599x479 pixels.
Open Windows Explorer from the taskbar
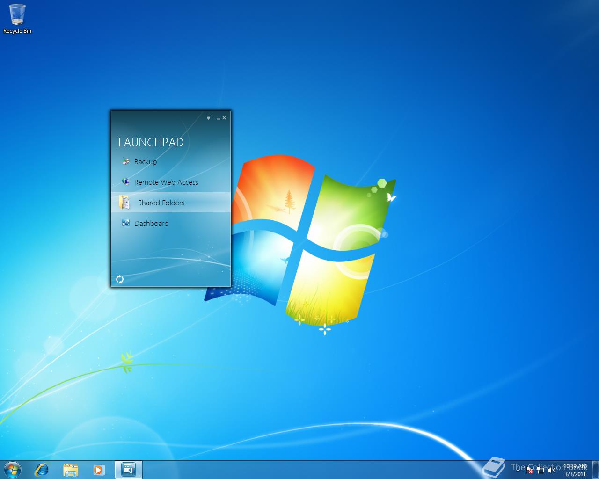click(70, 470)
